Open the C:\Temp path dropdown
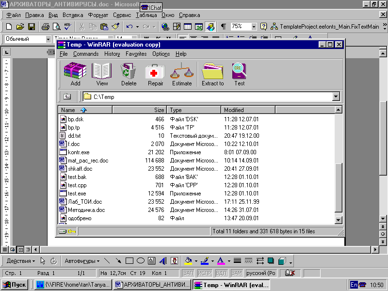Viewport: 388px width, 291px height. [336, 97]
